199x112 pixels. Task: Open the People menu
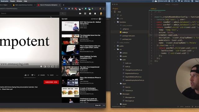pyautogui.click(x=12, y=1)
